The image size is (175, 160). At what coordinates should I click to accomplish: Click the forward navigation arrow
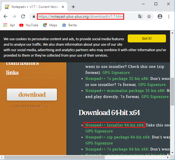[x=14, y=16]
